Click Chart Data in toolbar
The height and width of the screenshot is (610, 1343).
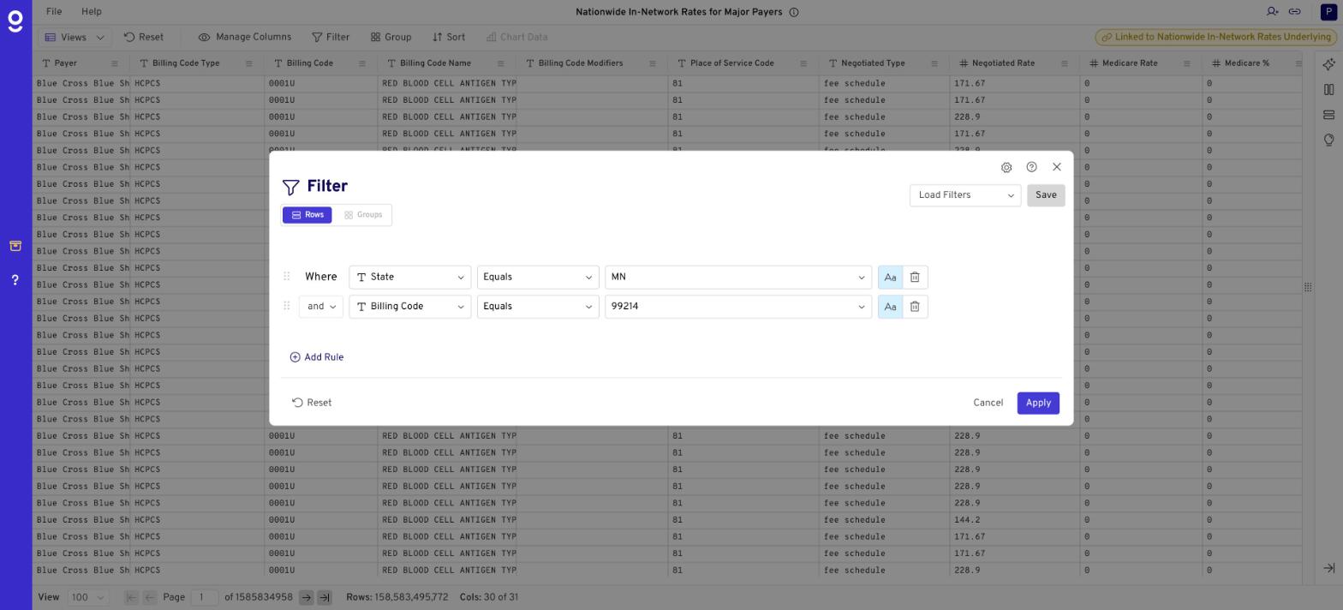point(516,38)
